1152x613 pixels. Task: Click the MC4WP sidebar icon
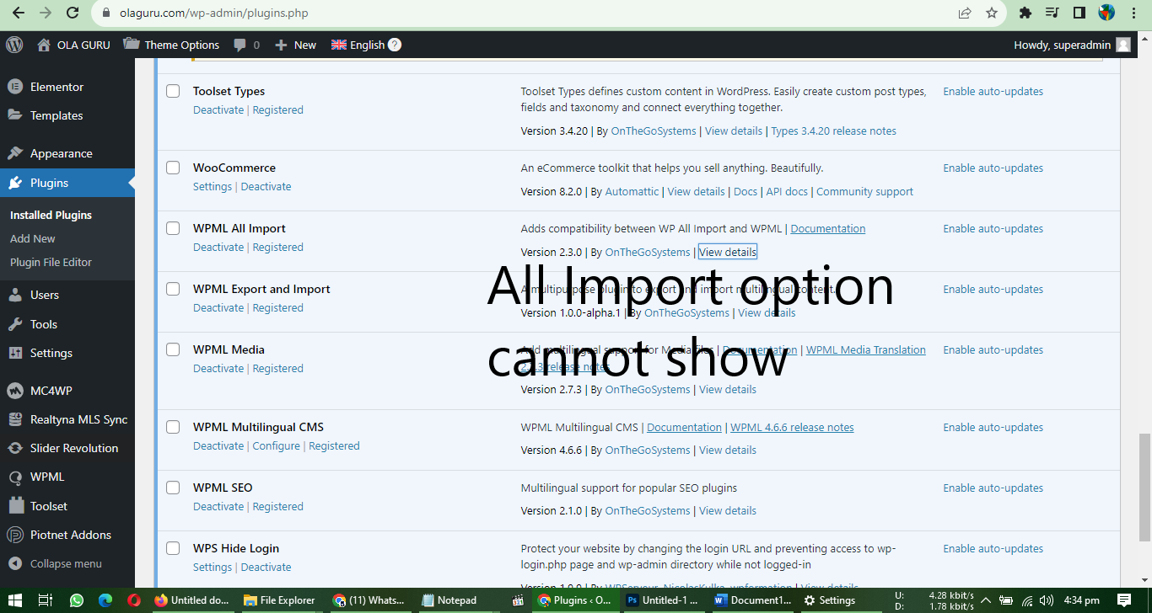14,391
